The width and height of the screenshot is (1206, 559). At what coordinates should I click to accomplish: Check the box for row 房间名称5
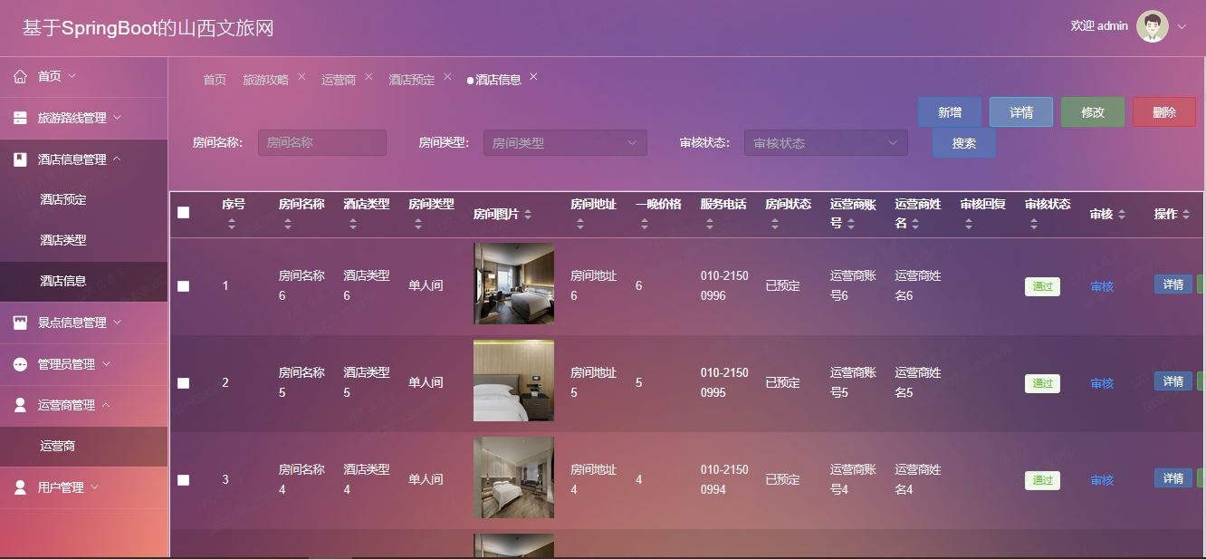click(x=184, y=383)
